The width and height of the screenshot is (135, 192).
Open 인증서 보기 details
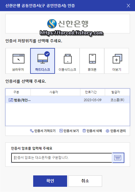(69, 131)
